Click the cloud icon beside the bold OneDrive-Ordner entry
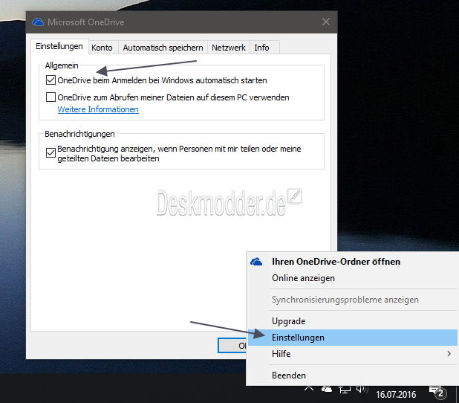Viewport: 459px width, 403px height. [256, 261]
